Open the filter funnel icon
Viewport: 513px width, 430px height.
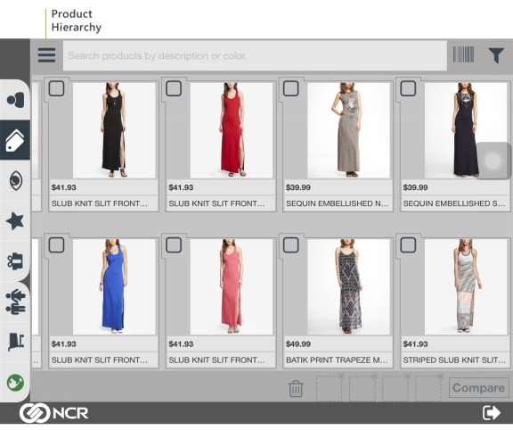tap(496, 55)
